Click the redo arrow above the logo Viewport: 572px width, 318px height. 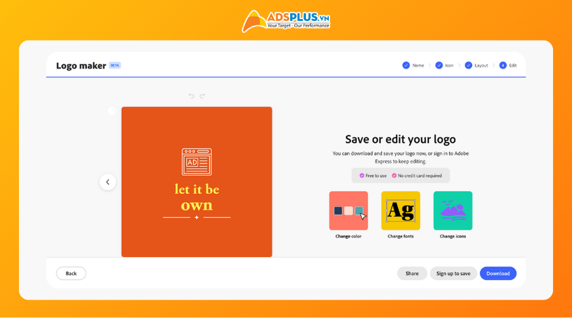click(x=202, y=96)
